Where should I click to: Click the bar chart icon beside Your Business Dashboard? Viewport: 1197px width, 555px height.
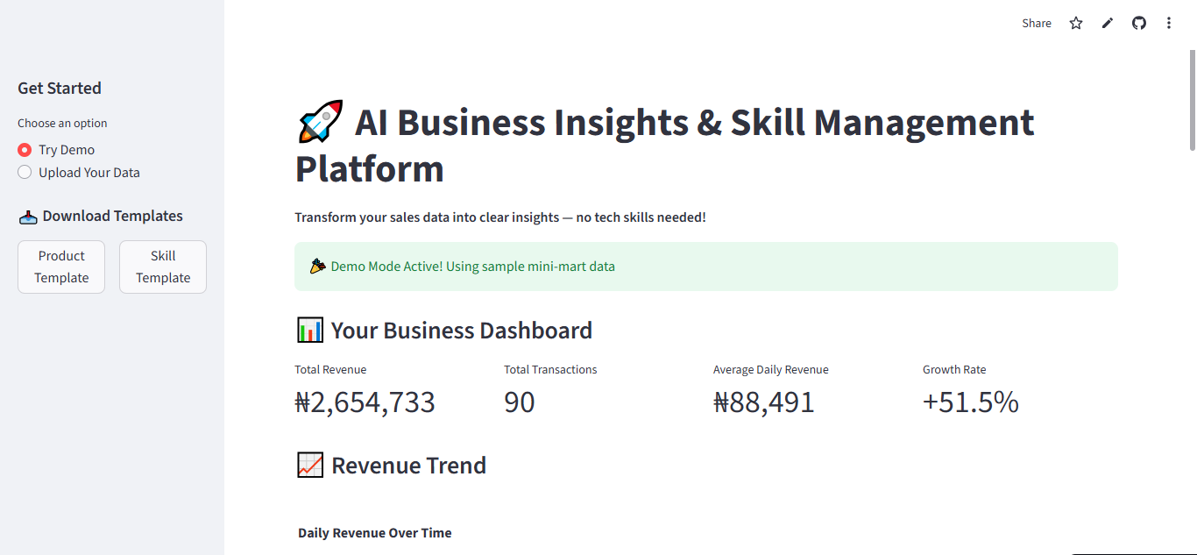coord(309,331)
